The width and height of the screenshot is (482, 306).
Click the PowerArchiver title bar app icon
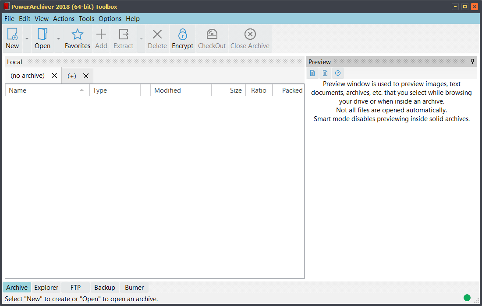pyautogui.click(x=7, y=7)
